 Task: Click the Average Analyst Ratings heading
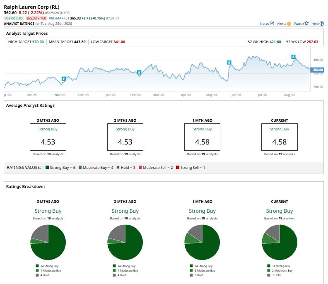pyautogui.click(x=30, y=106)
